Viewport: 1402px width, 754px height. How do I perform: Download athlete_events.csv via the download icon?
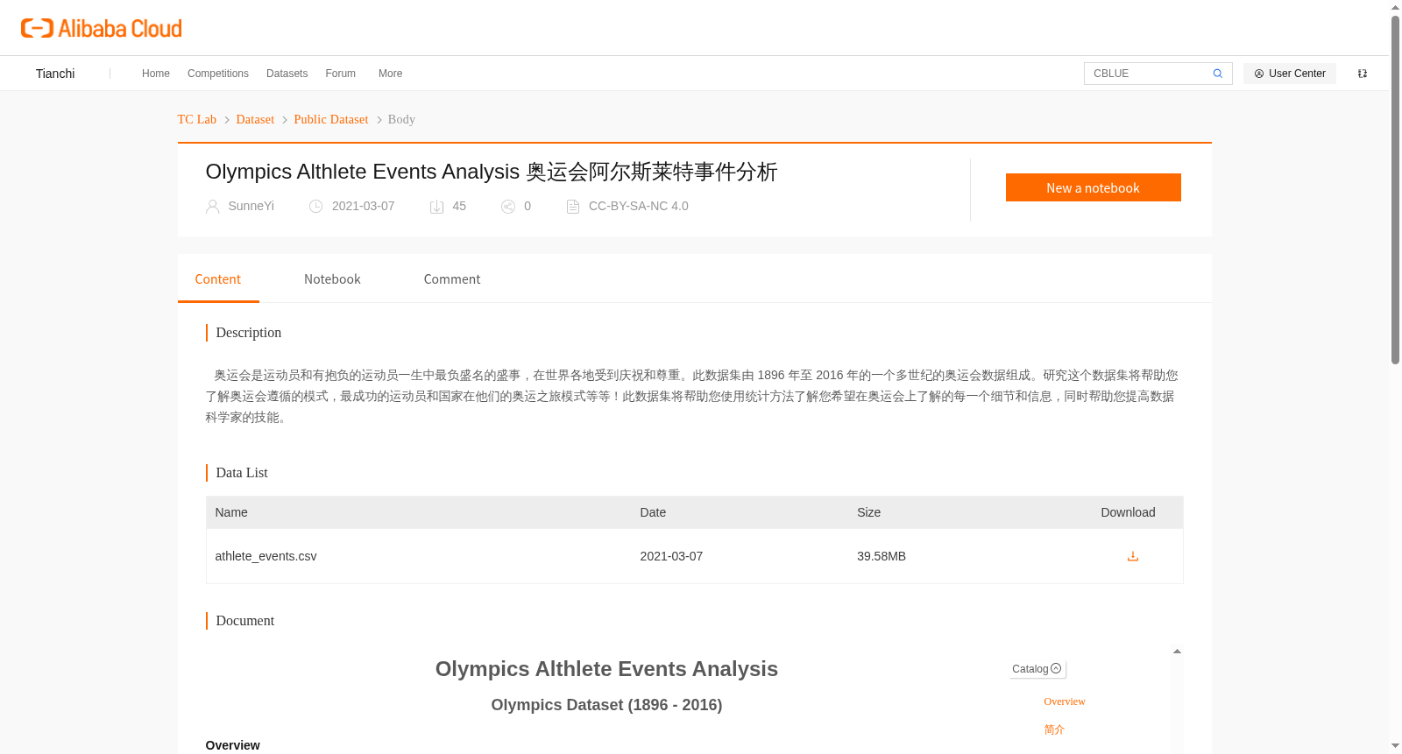coord(1132,556)
